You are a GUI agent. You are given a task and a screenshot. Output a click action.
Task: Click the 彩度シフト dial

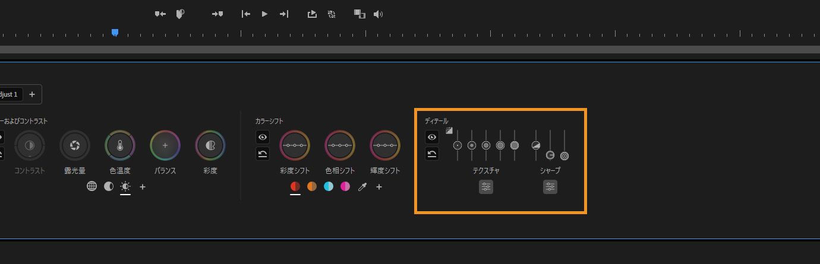pyautogui.click(x=295, y=145)
